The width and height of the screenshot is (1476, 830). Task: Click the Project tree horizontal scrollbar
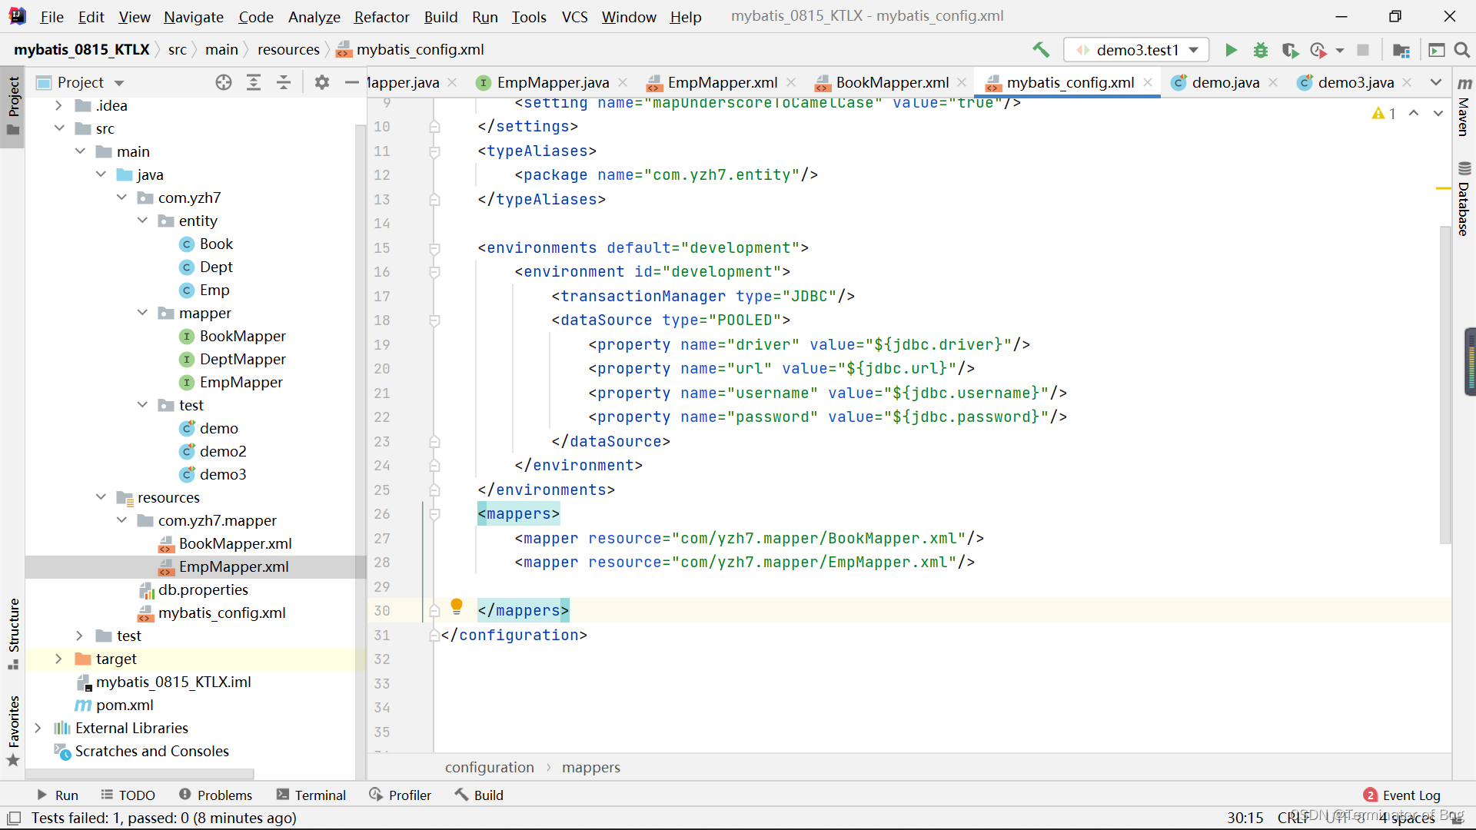pos(140,774)
